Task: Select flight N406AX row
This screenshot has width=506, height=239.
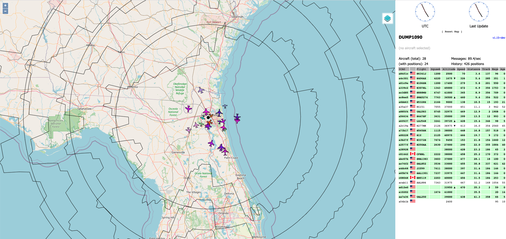Action: (x=452, y=78)
